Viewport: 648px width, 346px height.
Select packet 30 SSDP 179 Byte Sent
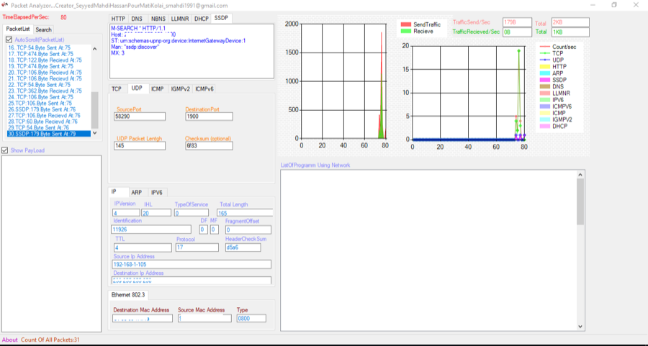pyautogui.click(x=49, y=134)
